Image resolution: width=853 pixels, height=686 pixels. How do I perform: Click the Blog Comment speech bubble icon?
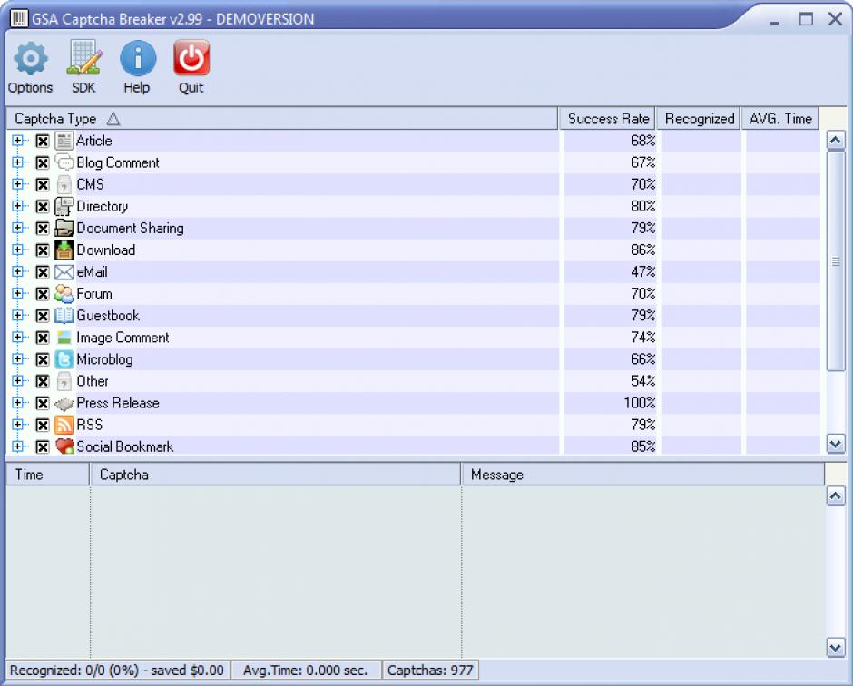(64, 162)
